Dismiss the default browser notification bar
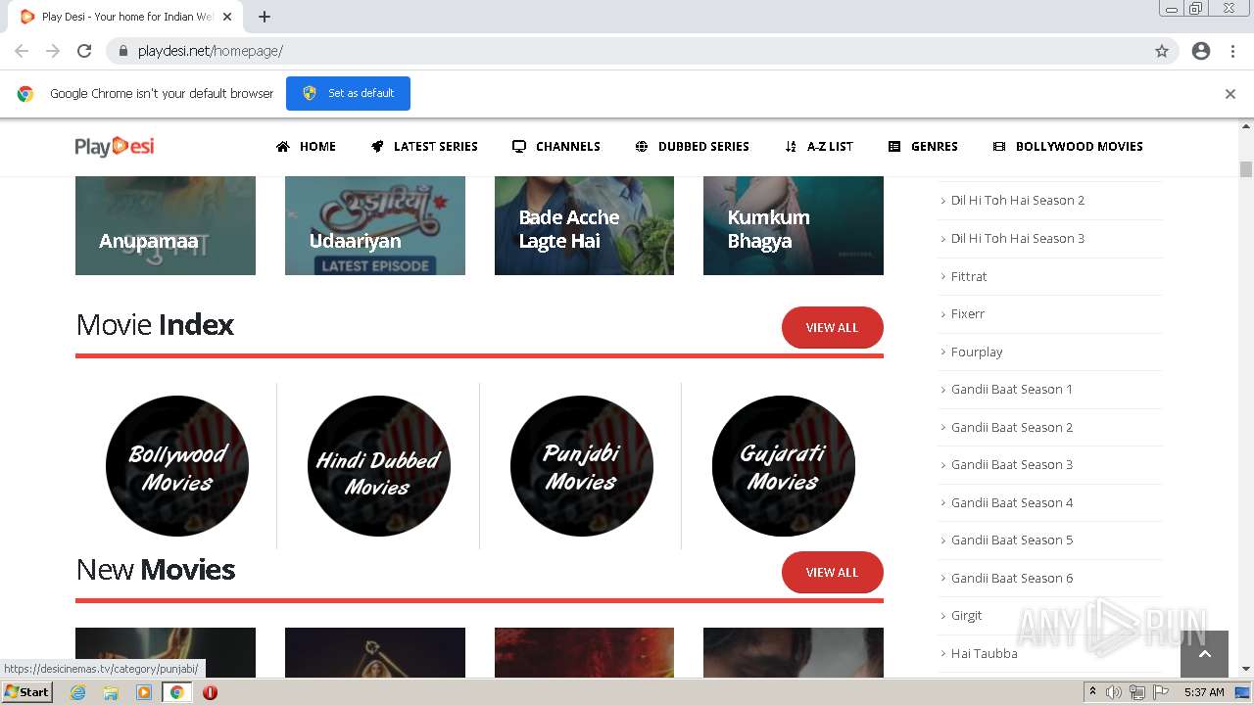The width and height of the screenshot is (1254, 705). click(1230, 94)
